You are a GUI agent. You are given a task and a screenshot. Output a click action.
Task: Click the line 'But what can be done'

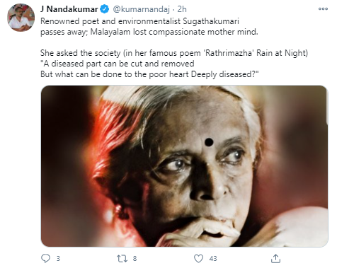[x=149, y=74]
